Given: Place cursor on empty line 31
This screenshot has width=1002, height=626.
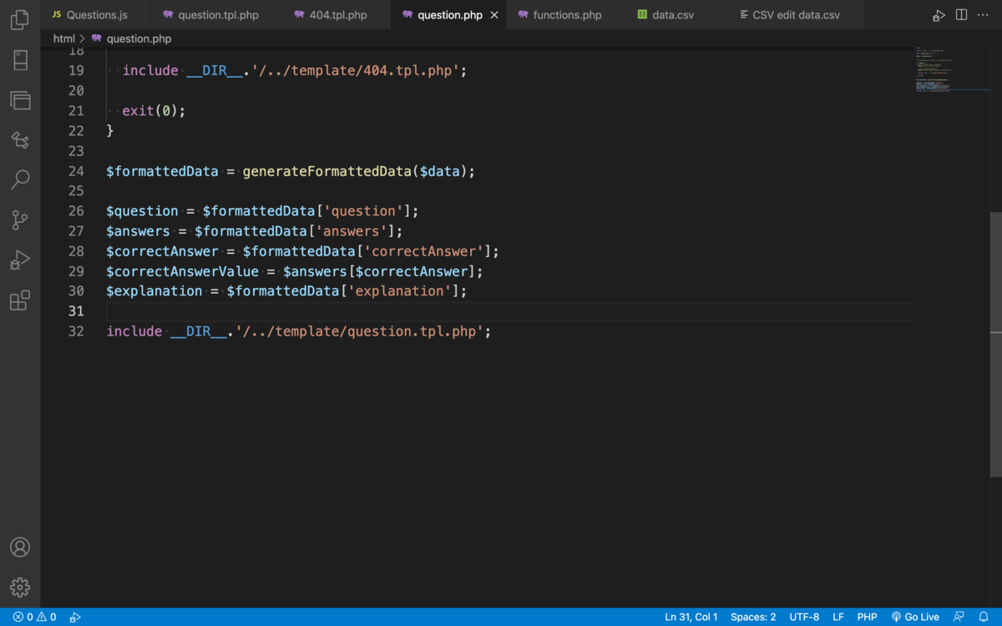Looking at the screenshot, I should [x=509, y=311].
